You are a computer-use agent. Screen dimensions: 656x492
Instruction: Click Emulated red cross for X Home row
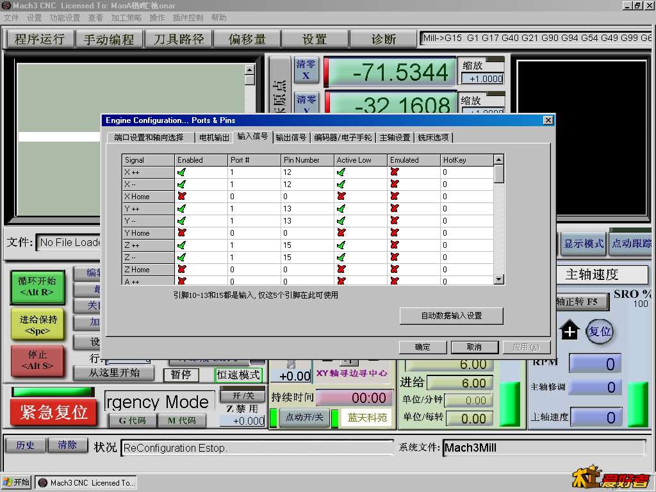click(394, 196)
